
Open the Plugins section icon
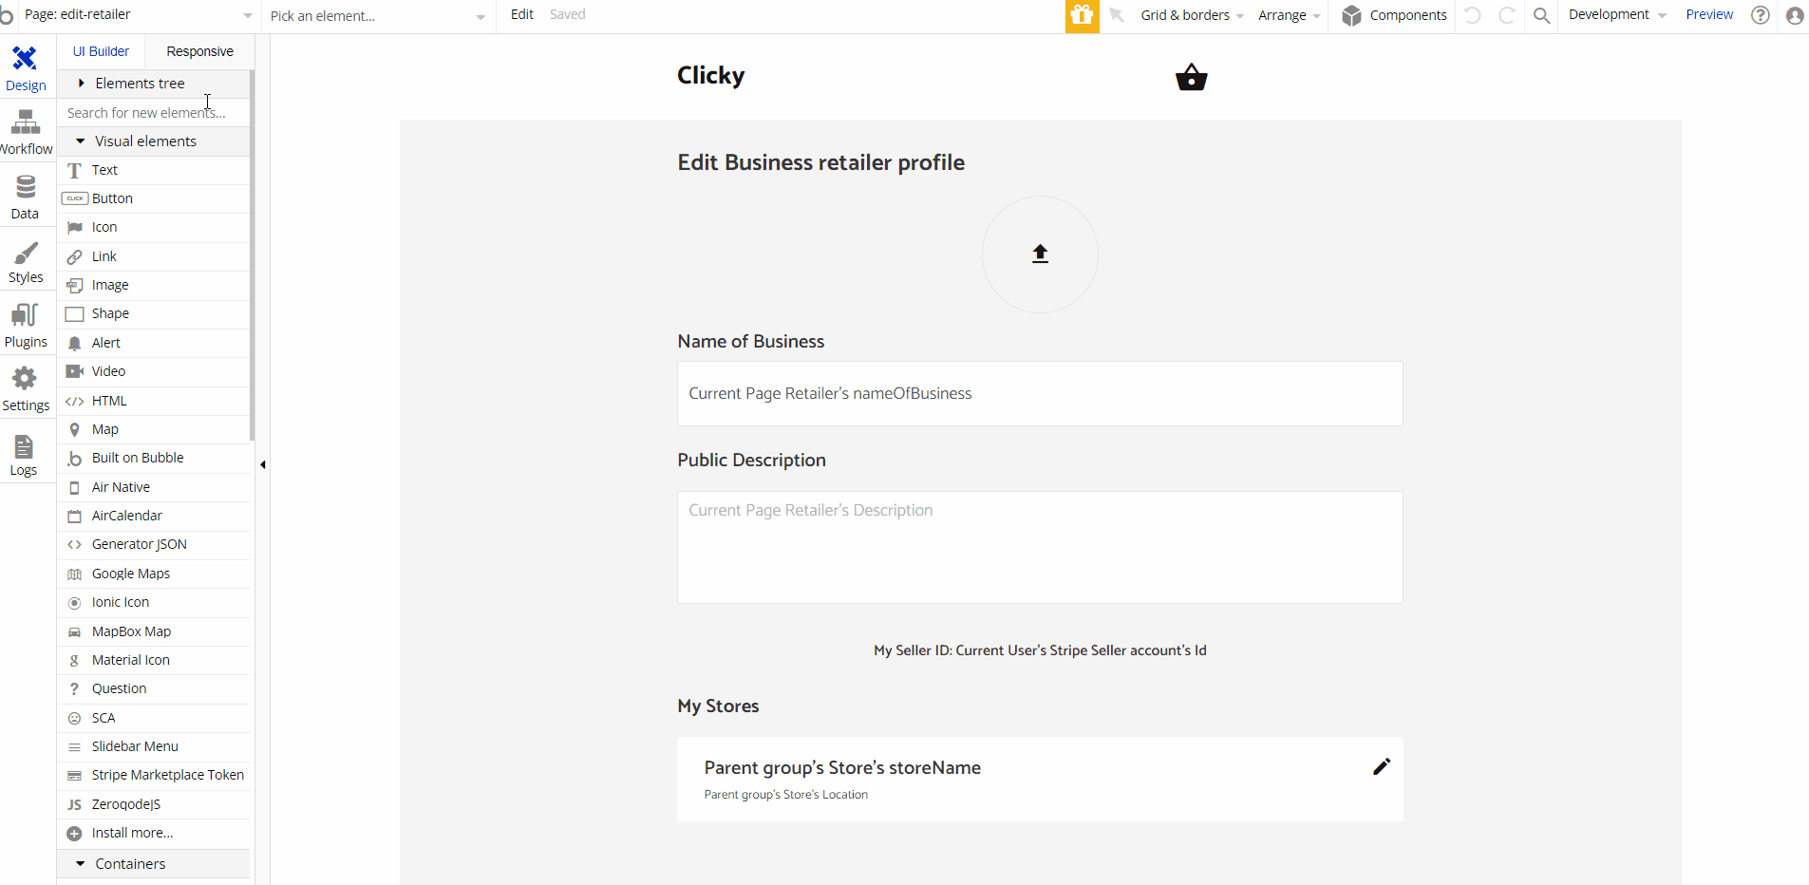tap(26, 325)
